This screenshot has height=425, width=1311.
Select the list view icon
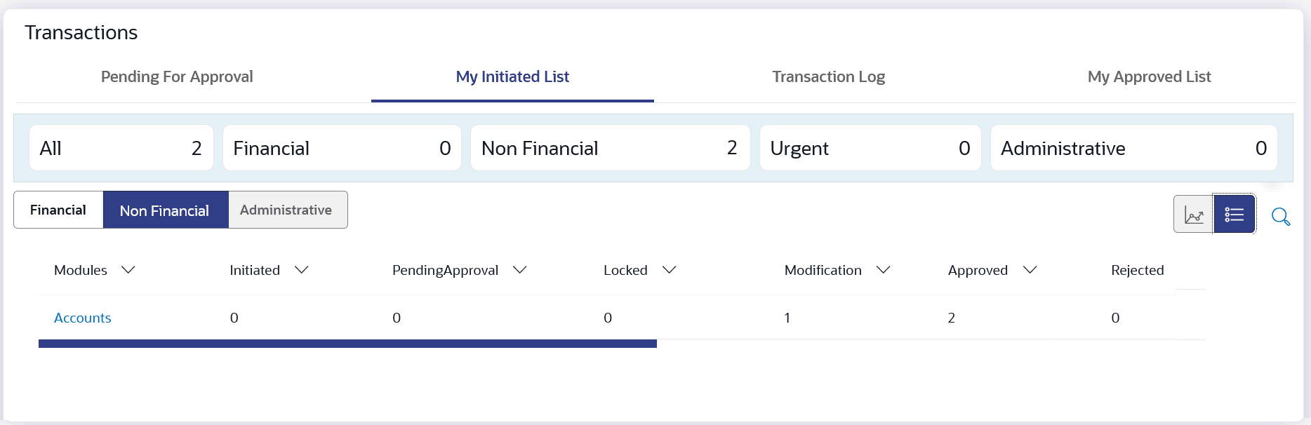1234,214
